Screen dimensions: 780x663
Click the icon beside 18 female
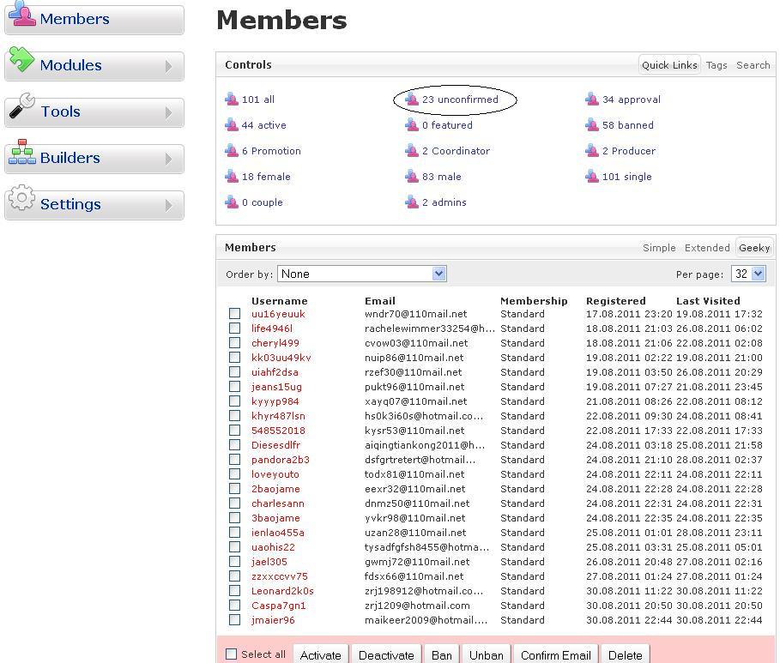coord(232,177)
